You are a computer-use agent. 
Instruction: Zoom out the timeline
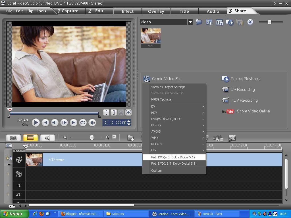tap(65, 137)
